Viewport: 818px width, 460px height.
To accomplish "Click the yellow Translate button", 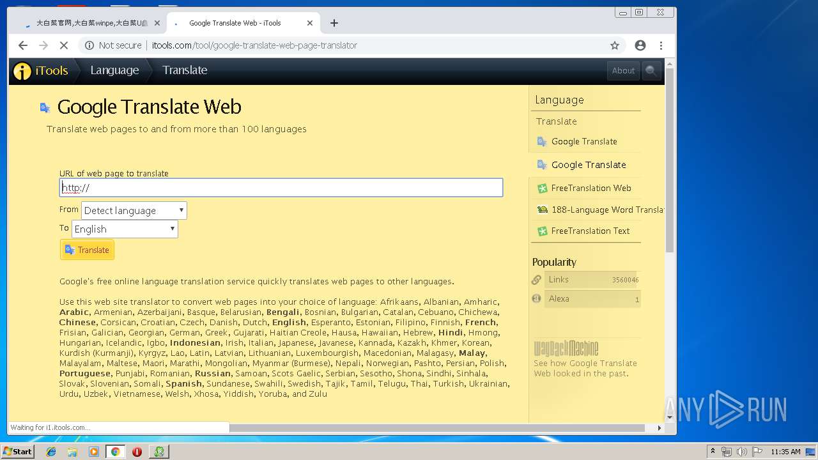I will click(88, 250).
